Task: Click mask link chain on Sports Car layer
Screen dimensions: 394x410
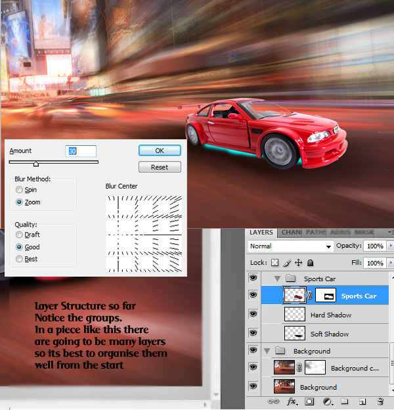Action: [310, 295]
